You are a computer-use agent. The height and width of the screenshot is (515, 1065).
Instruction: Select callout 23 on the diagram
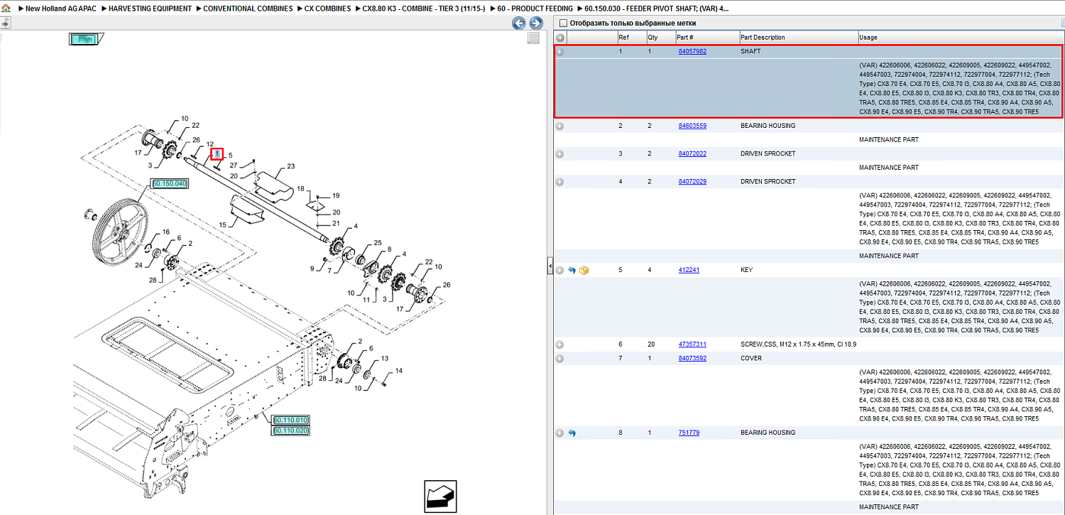290,167
